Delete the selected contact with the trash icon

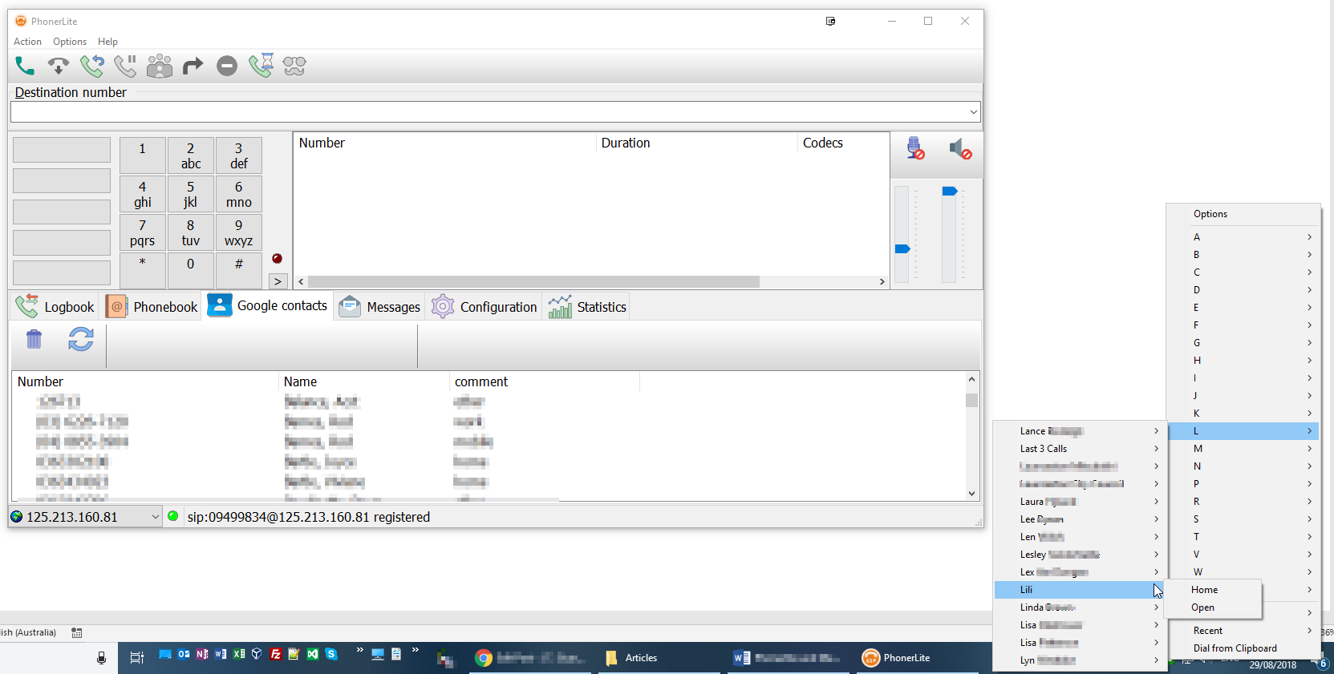tap(34, 339)
